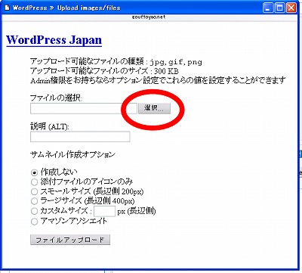Open the WordPress Japan heading link
The height and width of the screenshot is (273, 302).
tap(54, 40)
